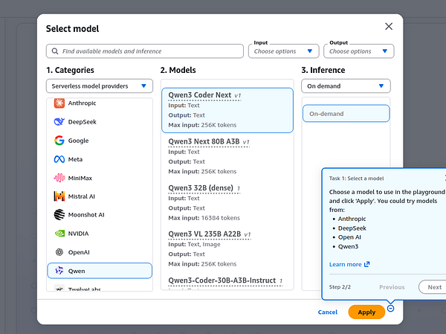Select the Meta category name
Viewport: 446px width, 334px height.
pos(75,159)
